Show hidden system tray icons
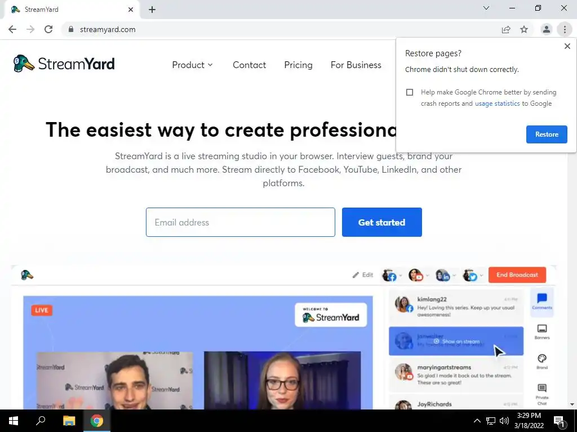This screenshot has height=432, width=577. 477,421
